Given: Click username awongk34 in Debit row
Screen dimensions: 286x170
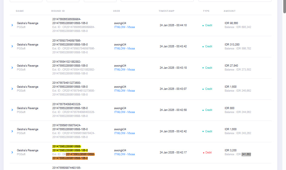Looking at the screenshot, I should click(x=120, y=150).
